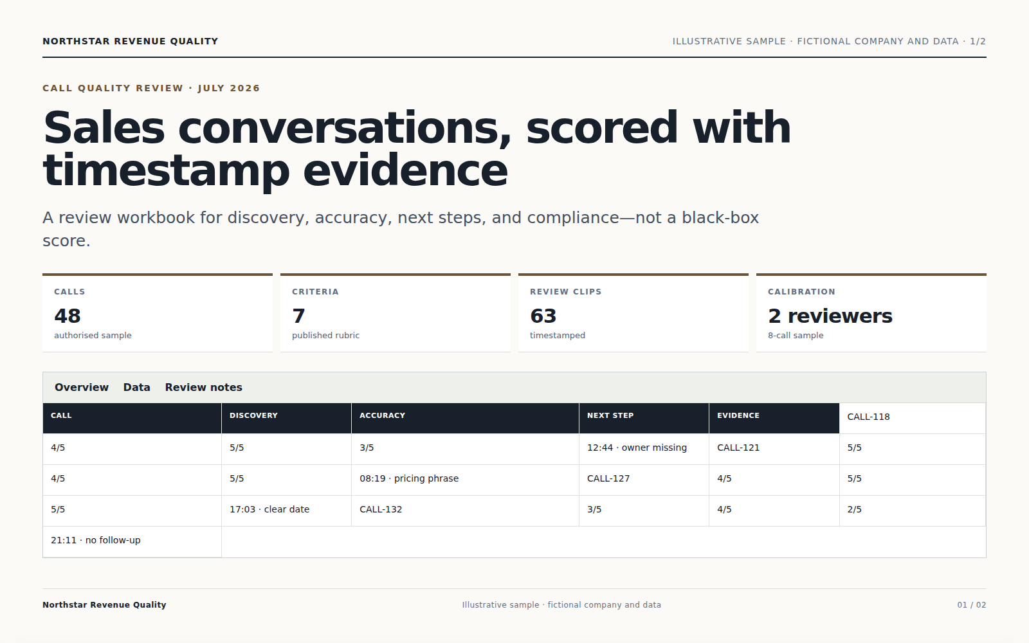Image resolution: width=1029 pixels, height=643 pixels.
Task: Select the CALL-127 cell
Action: [x=644, y=480]
